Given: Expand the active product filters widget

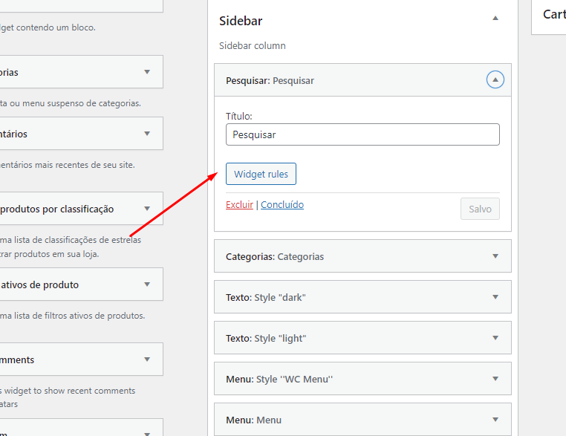Looking at the screenshot, I should point(147,284).
